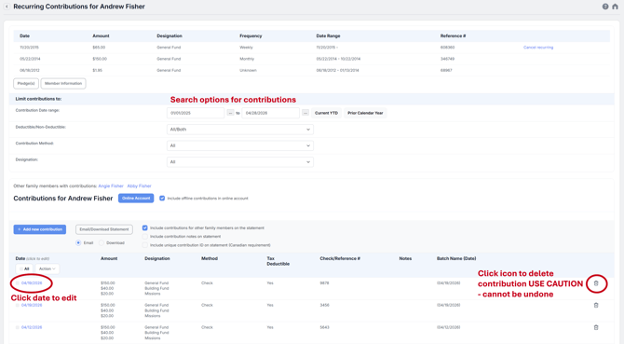Select the Download radio option
Screen dimensions: 624x344
coord(102,243)
